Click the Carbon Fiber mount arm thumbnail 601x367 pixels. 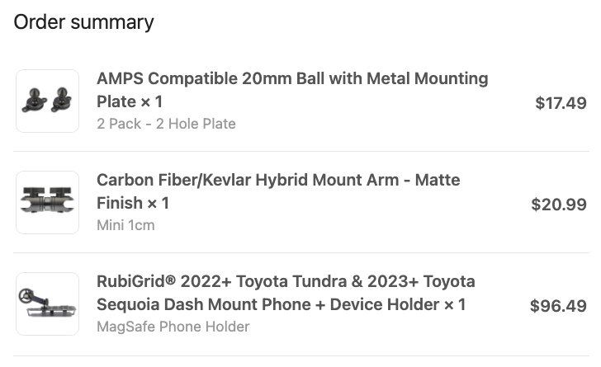(48, 203)
